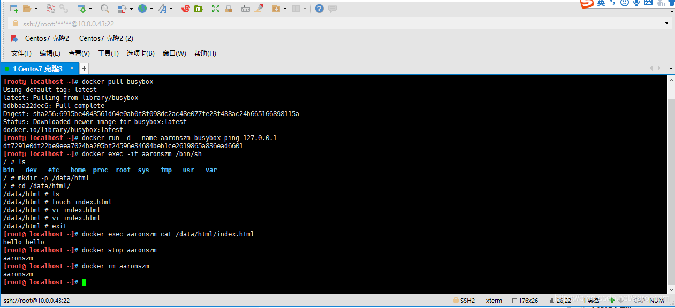The height and width of the screenshot is (308, 675).
Task: Click the NUM lock status indicator
Action: click(656, 301)
